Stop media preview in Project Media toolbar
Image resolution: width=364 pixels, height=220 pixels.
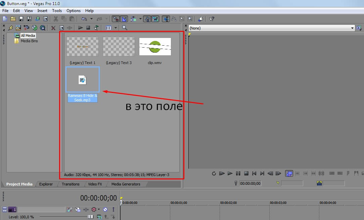pos(88,27)
